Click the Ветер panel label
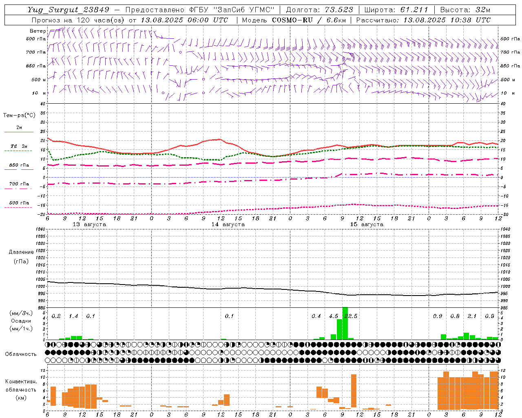The width and height of the screenshot is (522, 418). coord(38,31)
